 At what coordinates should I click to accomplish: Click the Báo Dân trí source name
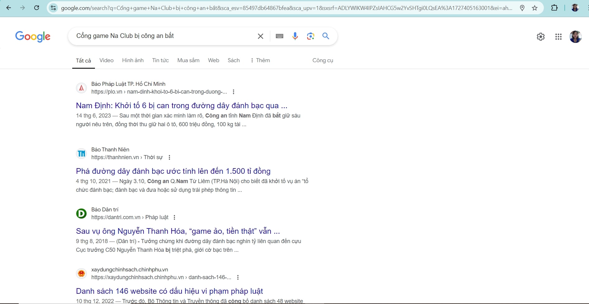coord(105,210)
